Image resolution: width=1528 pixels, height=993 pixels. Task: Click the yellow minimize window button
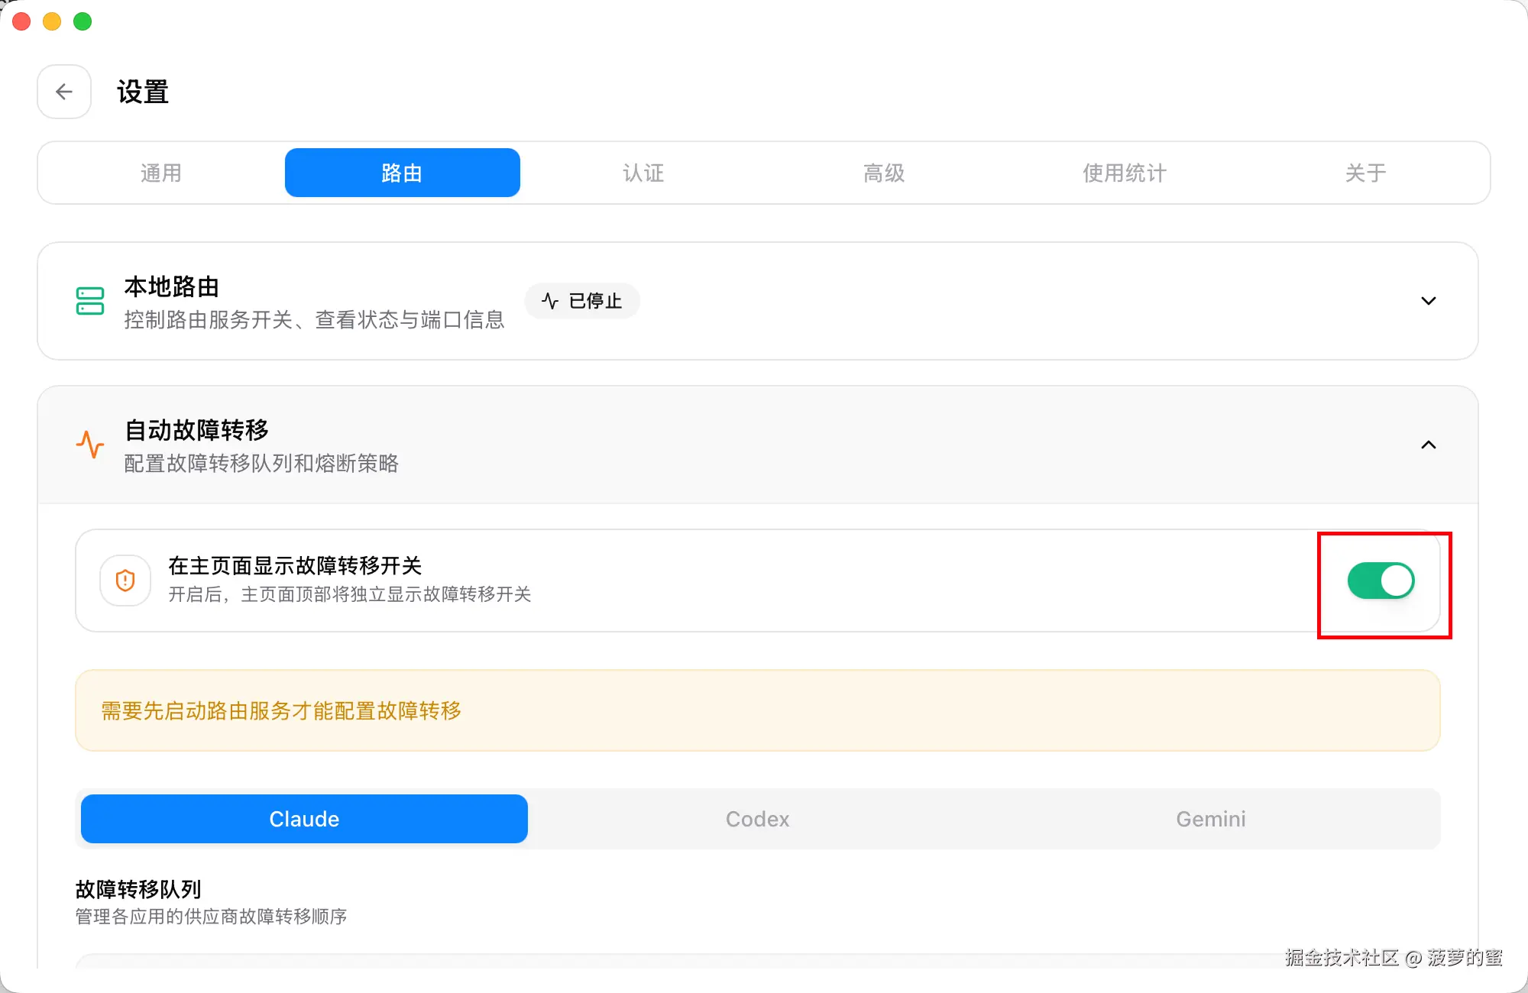click(52, 21)
